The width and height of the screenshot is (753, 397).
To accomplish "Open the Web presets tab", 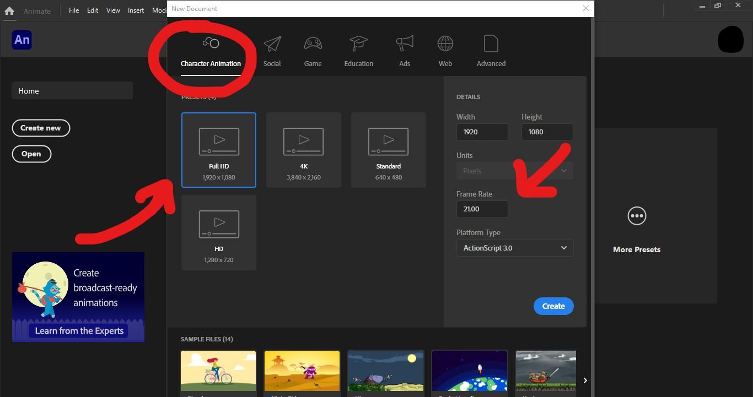I will tap(445, 52).
